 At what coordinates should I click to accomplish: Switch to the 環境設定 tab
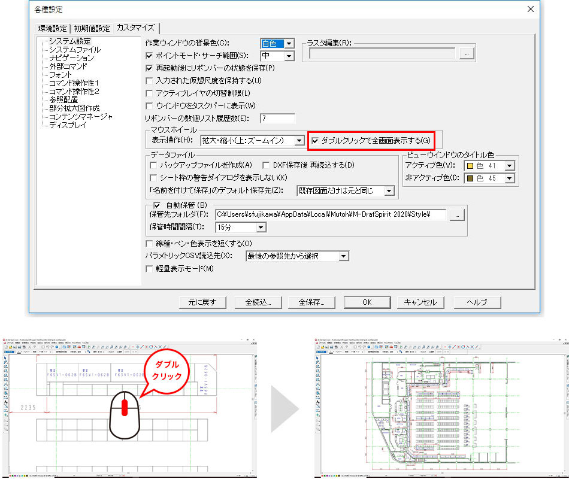tap(52, 28)
